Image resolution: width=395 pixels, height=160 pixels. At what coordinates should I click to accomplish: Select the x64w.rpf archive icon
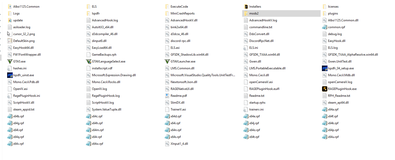point(88,144)
